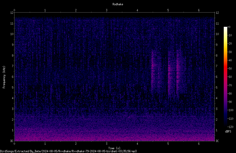This screenshot has height=153, width=236.
Task: Click the DC label on left axis
Action: point(12,141)
